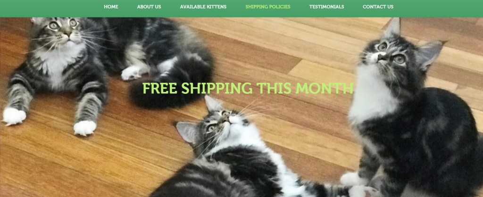Click the word SHIPPING in the banner headline
Viewport: 483px width, 197px height.
pos(217,88)
